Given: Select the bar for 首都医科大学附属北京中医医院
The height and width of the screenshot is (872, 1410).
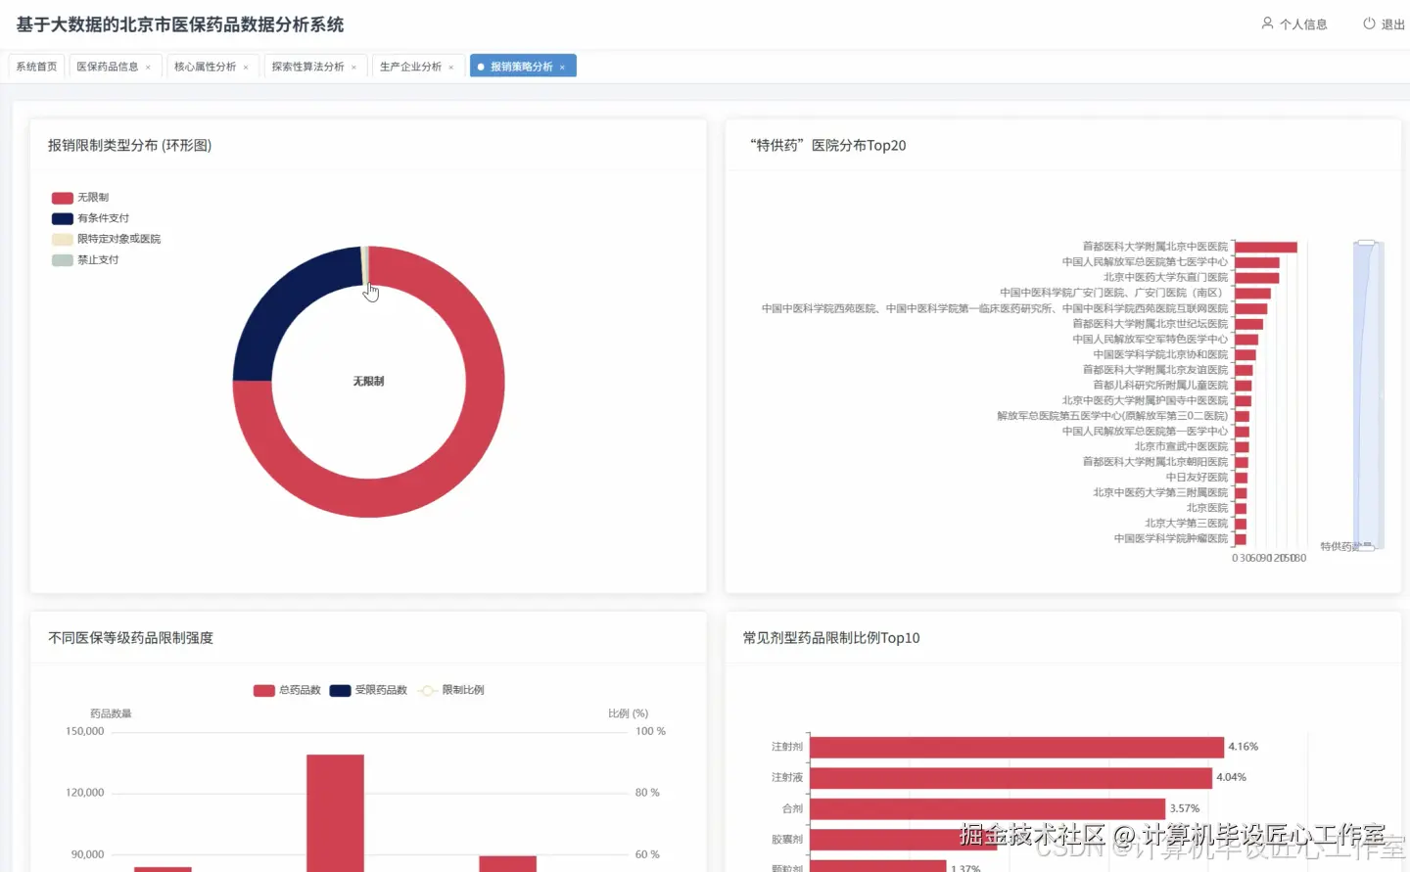Looking at the screenshot, I should pyautogui.click(x=1266, y=248).
